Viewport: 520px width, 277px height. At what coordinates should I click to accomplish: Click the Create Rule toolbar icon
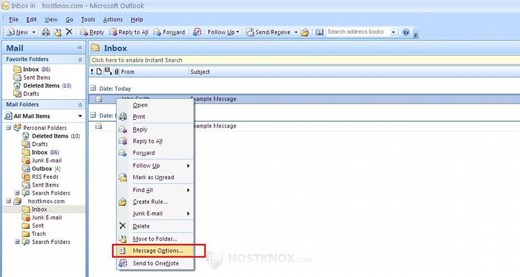coord(305,32)
